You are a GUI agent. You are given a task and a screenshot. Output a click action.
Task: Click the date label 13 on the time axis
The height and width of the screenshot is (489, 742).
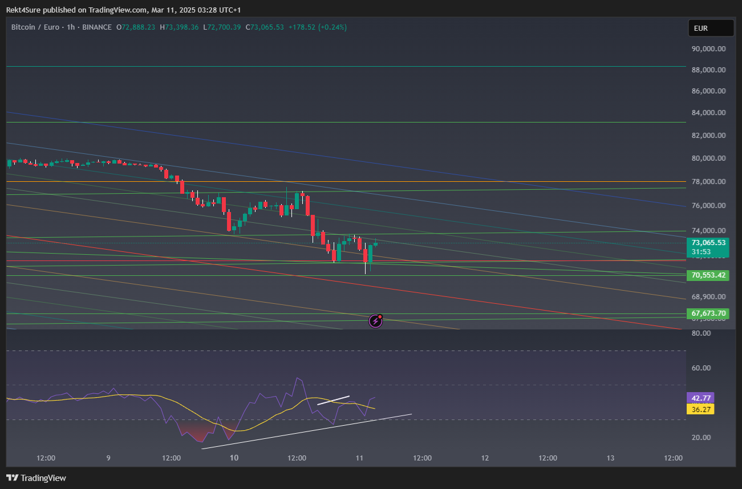[x=610, y=458]
